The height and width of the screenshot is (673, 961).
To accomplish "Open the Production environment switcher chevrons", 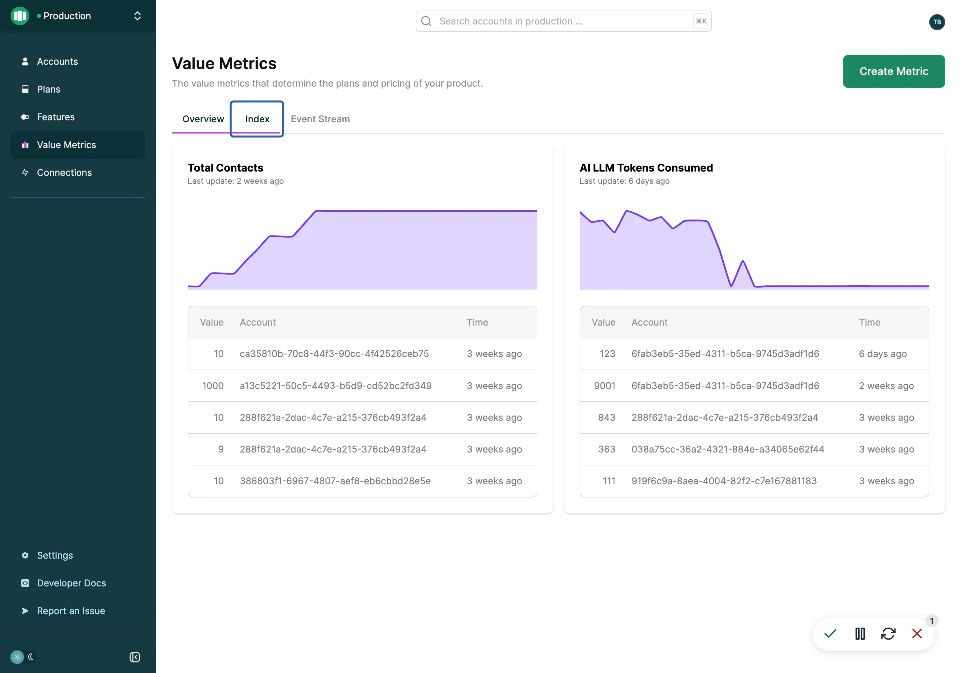I will pos(137,16).
